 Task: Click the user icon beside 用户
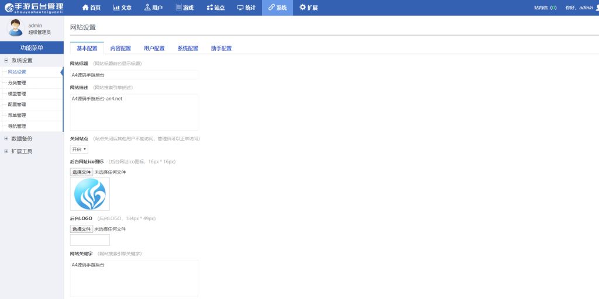[147, 8]
